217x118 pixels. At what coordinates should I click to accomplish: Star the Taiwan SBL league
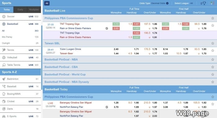[x=213, y=43]
